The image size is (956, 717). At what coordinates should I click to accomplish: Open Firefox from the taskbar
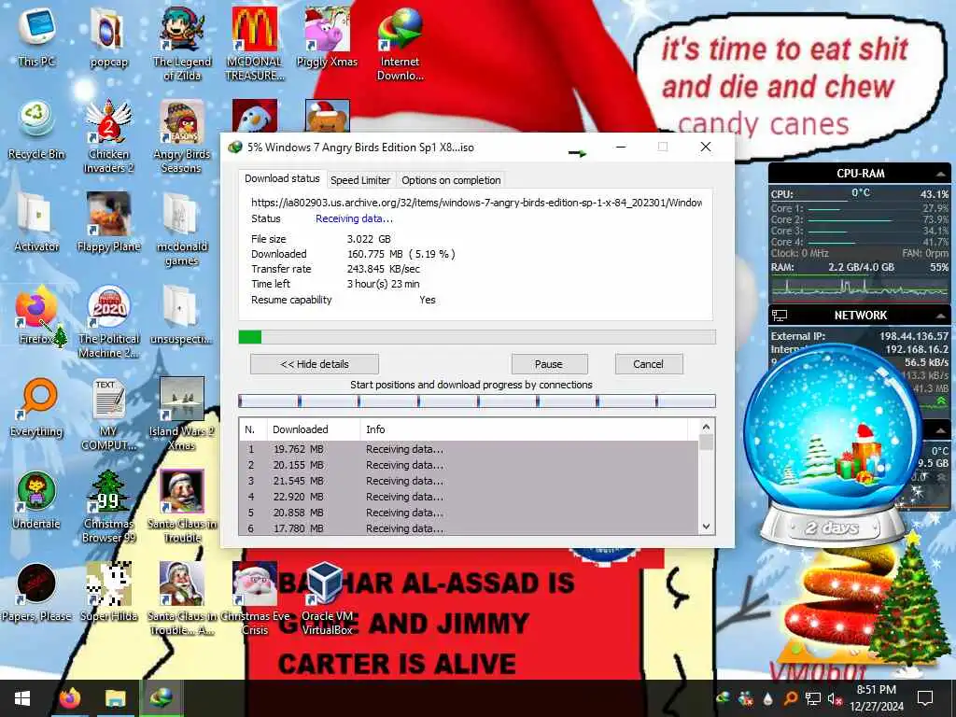[69, 698]
